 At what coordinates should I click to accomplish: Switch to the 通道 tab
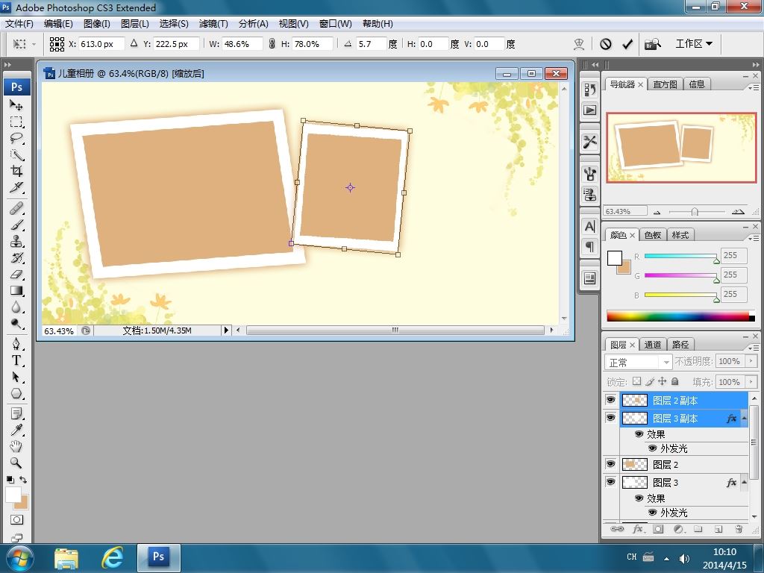[653, 345]
